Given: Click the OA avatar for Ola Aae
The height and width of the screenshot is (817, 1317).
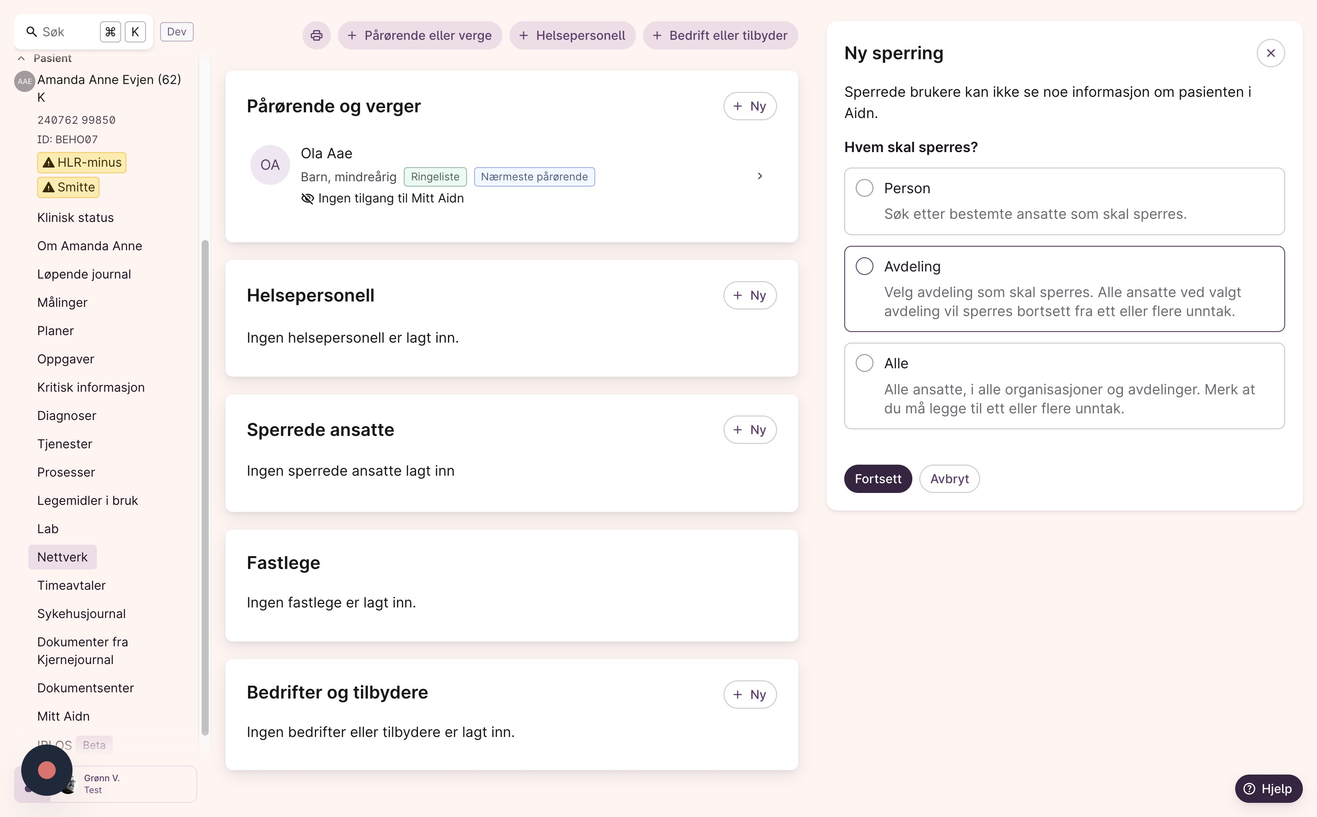Looking at the screenshot, I should (270, 165).
